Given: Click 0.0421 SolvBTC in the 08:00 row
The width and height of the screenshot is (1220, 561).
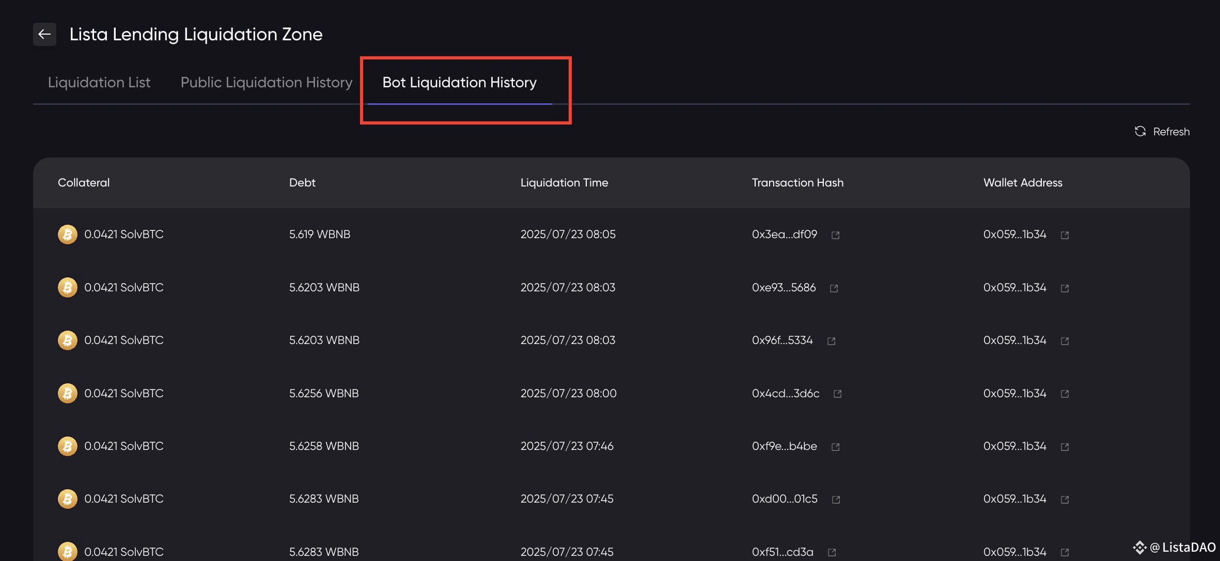Looking at the screenshot, I should 124,393.
